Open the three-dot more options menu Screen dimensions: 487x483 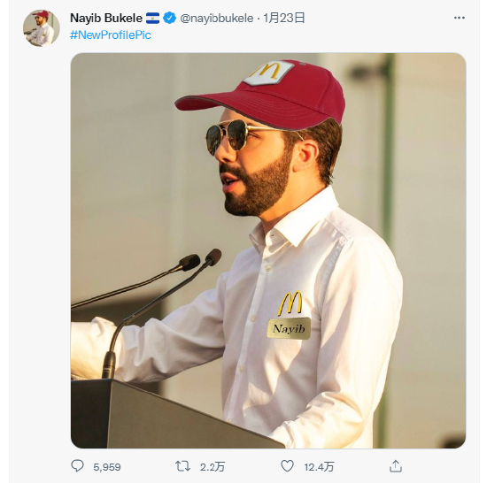[x=460, y=18]
